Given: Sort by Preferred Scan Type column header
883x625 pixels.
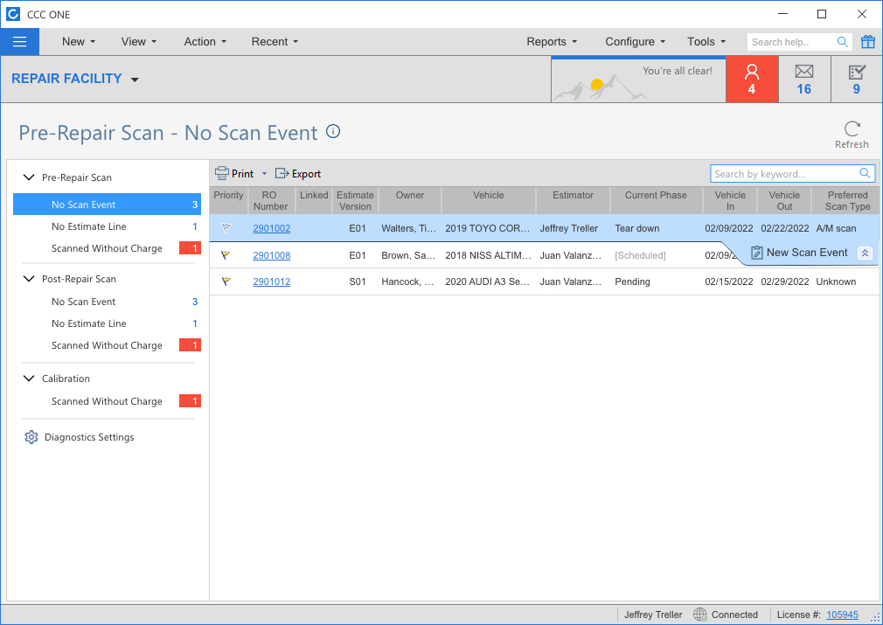Looking at the screenshot, I should click(x=847, y=200).
